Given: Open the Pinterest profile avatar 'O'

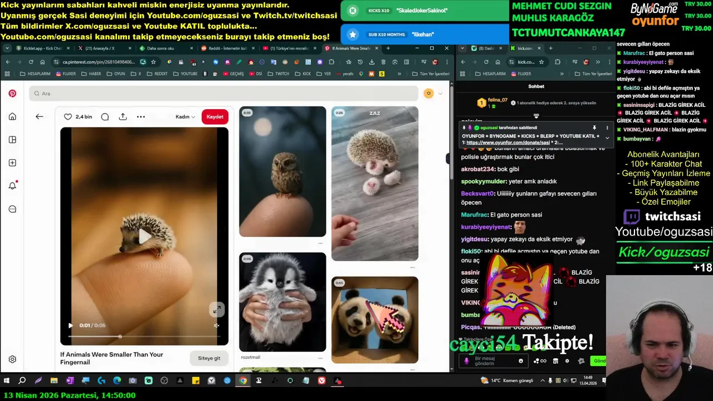Looking at the screenshot, I should click(x=428, y=94).
